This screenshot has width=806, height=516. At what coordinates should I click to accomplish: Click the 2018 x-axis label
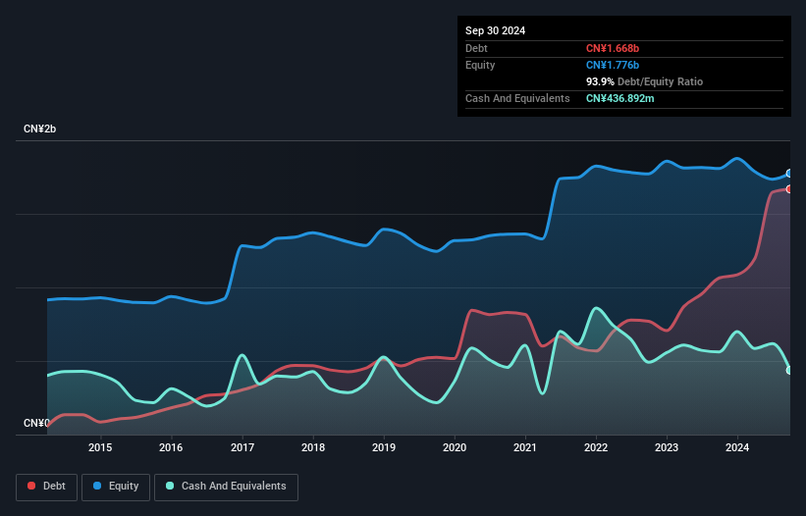click(x=313, y=447)
